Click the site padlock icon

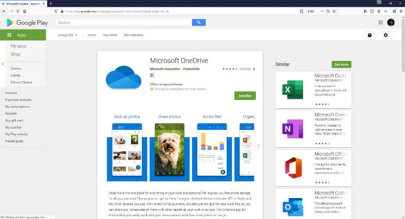click(x=62, y=11)
